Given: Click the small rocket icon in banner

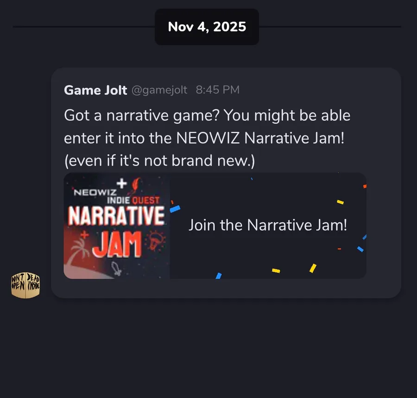Looking at the screenshot, I should (116, 269).
